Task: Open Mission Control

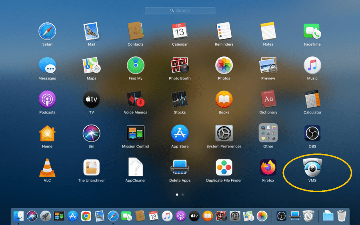Action: [136, 133]
